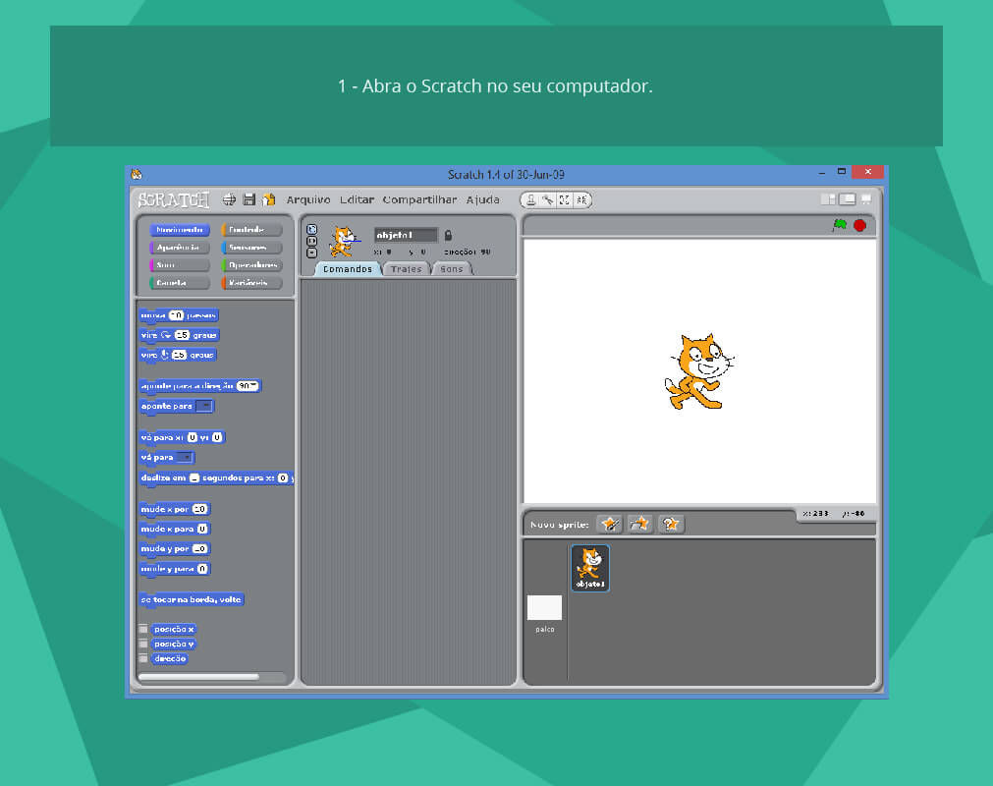Select the shrink sprite tool
993x786 pixels.
pos(581,200)
